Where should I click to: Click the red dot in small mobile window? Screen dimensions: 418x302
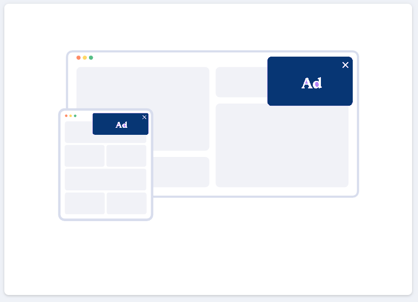[x=66, y=116]
